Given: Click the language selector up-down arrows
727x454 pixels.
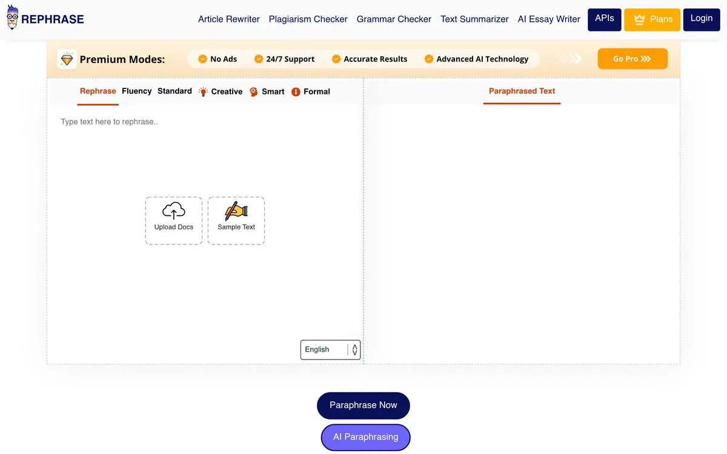Looking at the screenshot, I should point(354,349).
